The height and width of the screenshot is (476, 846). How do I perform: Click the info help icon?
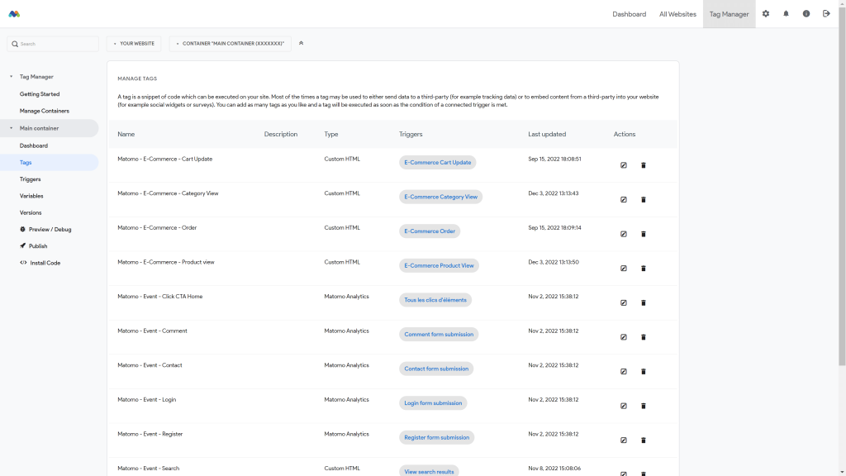pos(806,13)
